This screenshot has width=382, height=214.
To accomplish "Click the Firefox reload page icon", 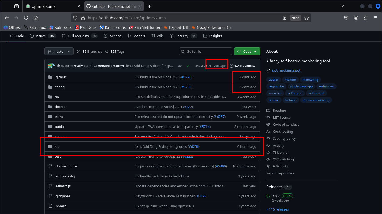I will point(26,18).
